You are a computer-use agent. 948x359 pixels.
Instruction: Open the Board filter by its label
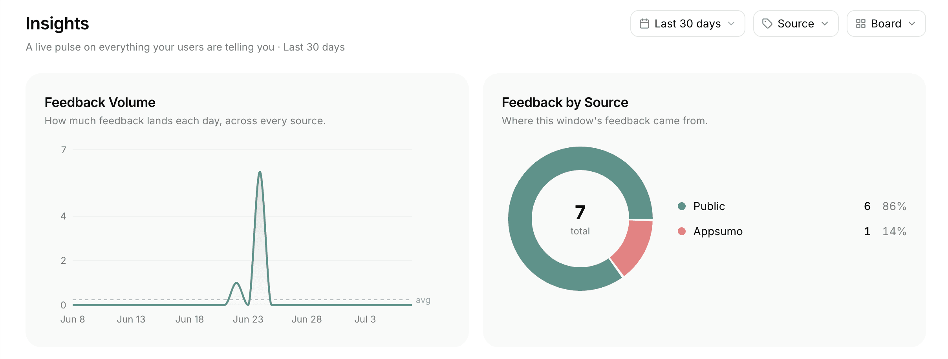[886, 24]
